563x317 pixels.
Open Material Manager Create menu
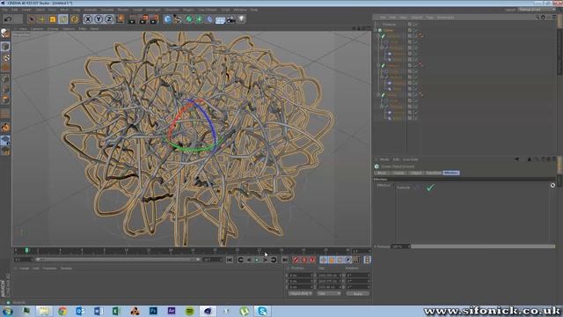[x=24, y=268]
